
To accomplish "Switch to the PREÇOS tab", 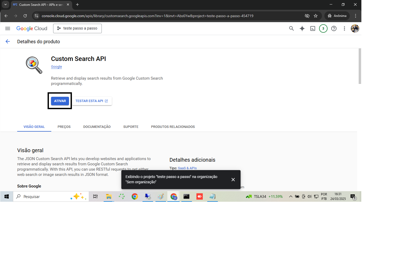I will pyautogui.click(x=64, y=127).
